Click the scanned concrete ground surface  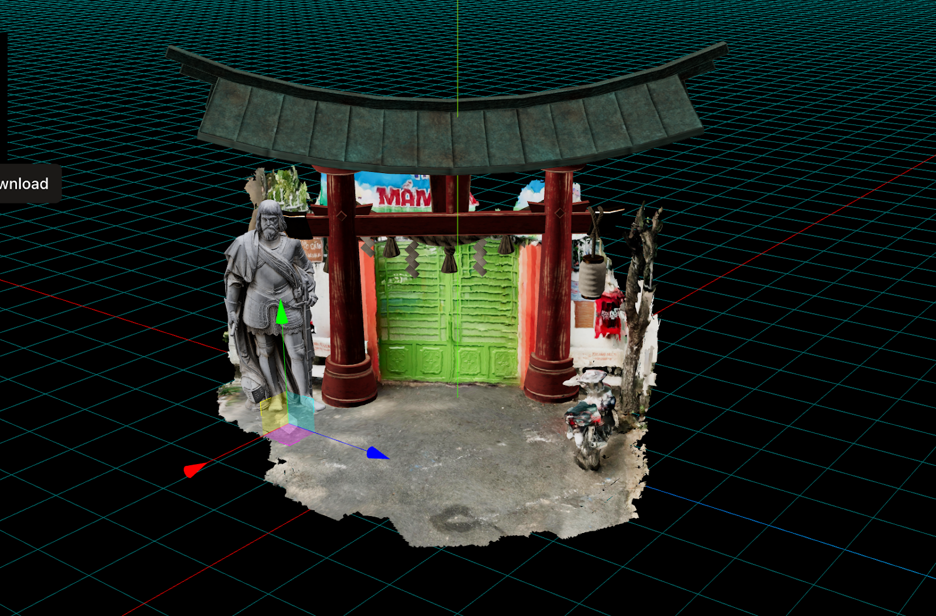(x=456, y=468)
